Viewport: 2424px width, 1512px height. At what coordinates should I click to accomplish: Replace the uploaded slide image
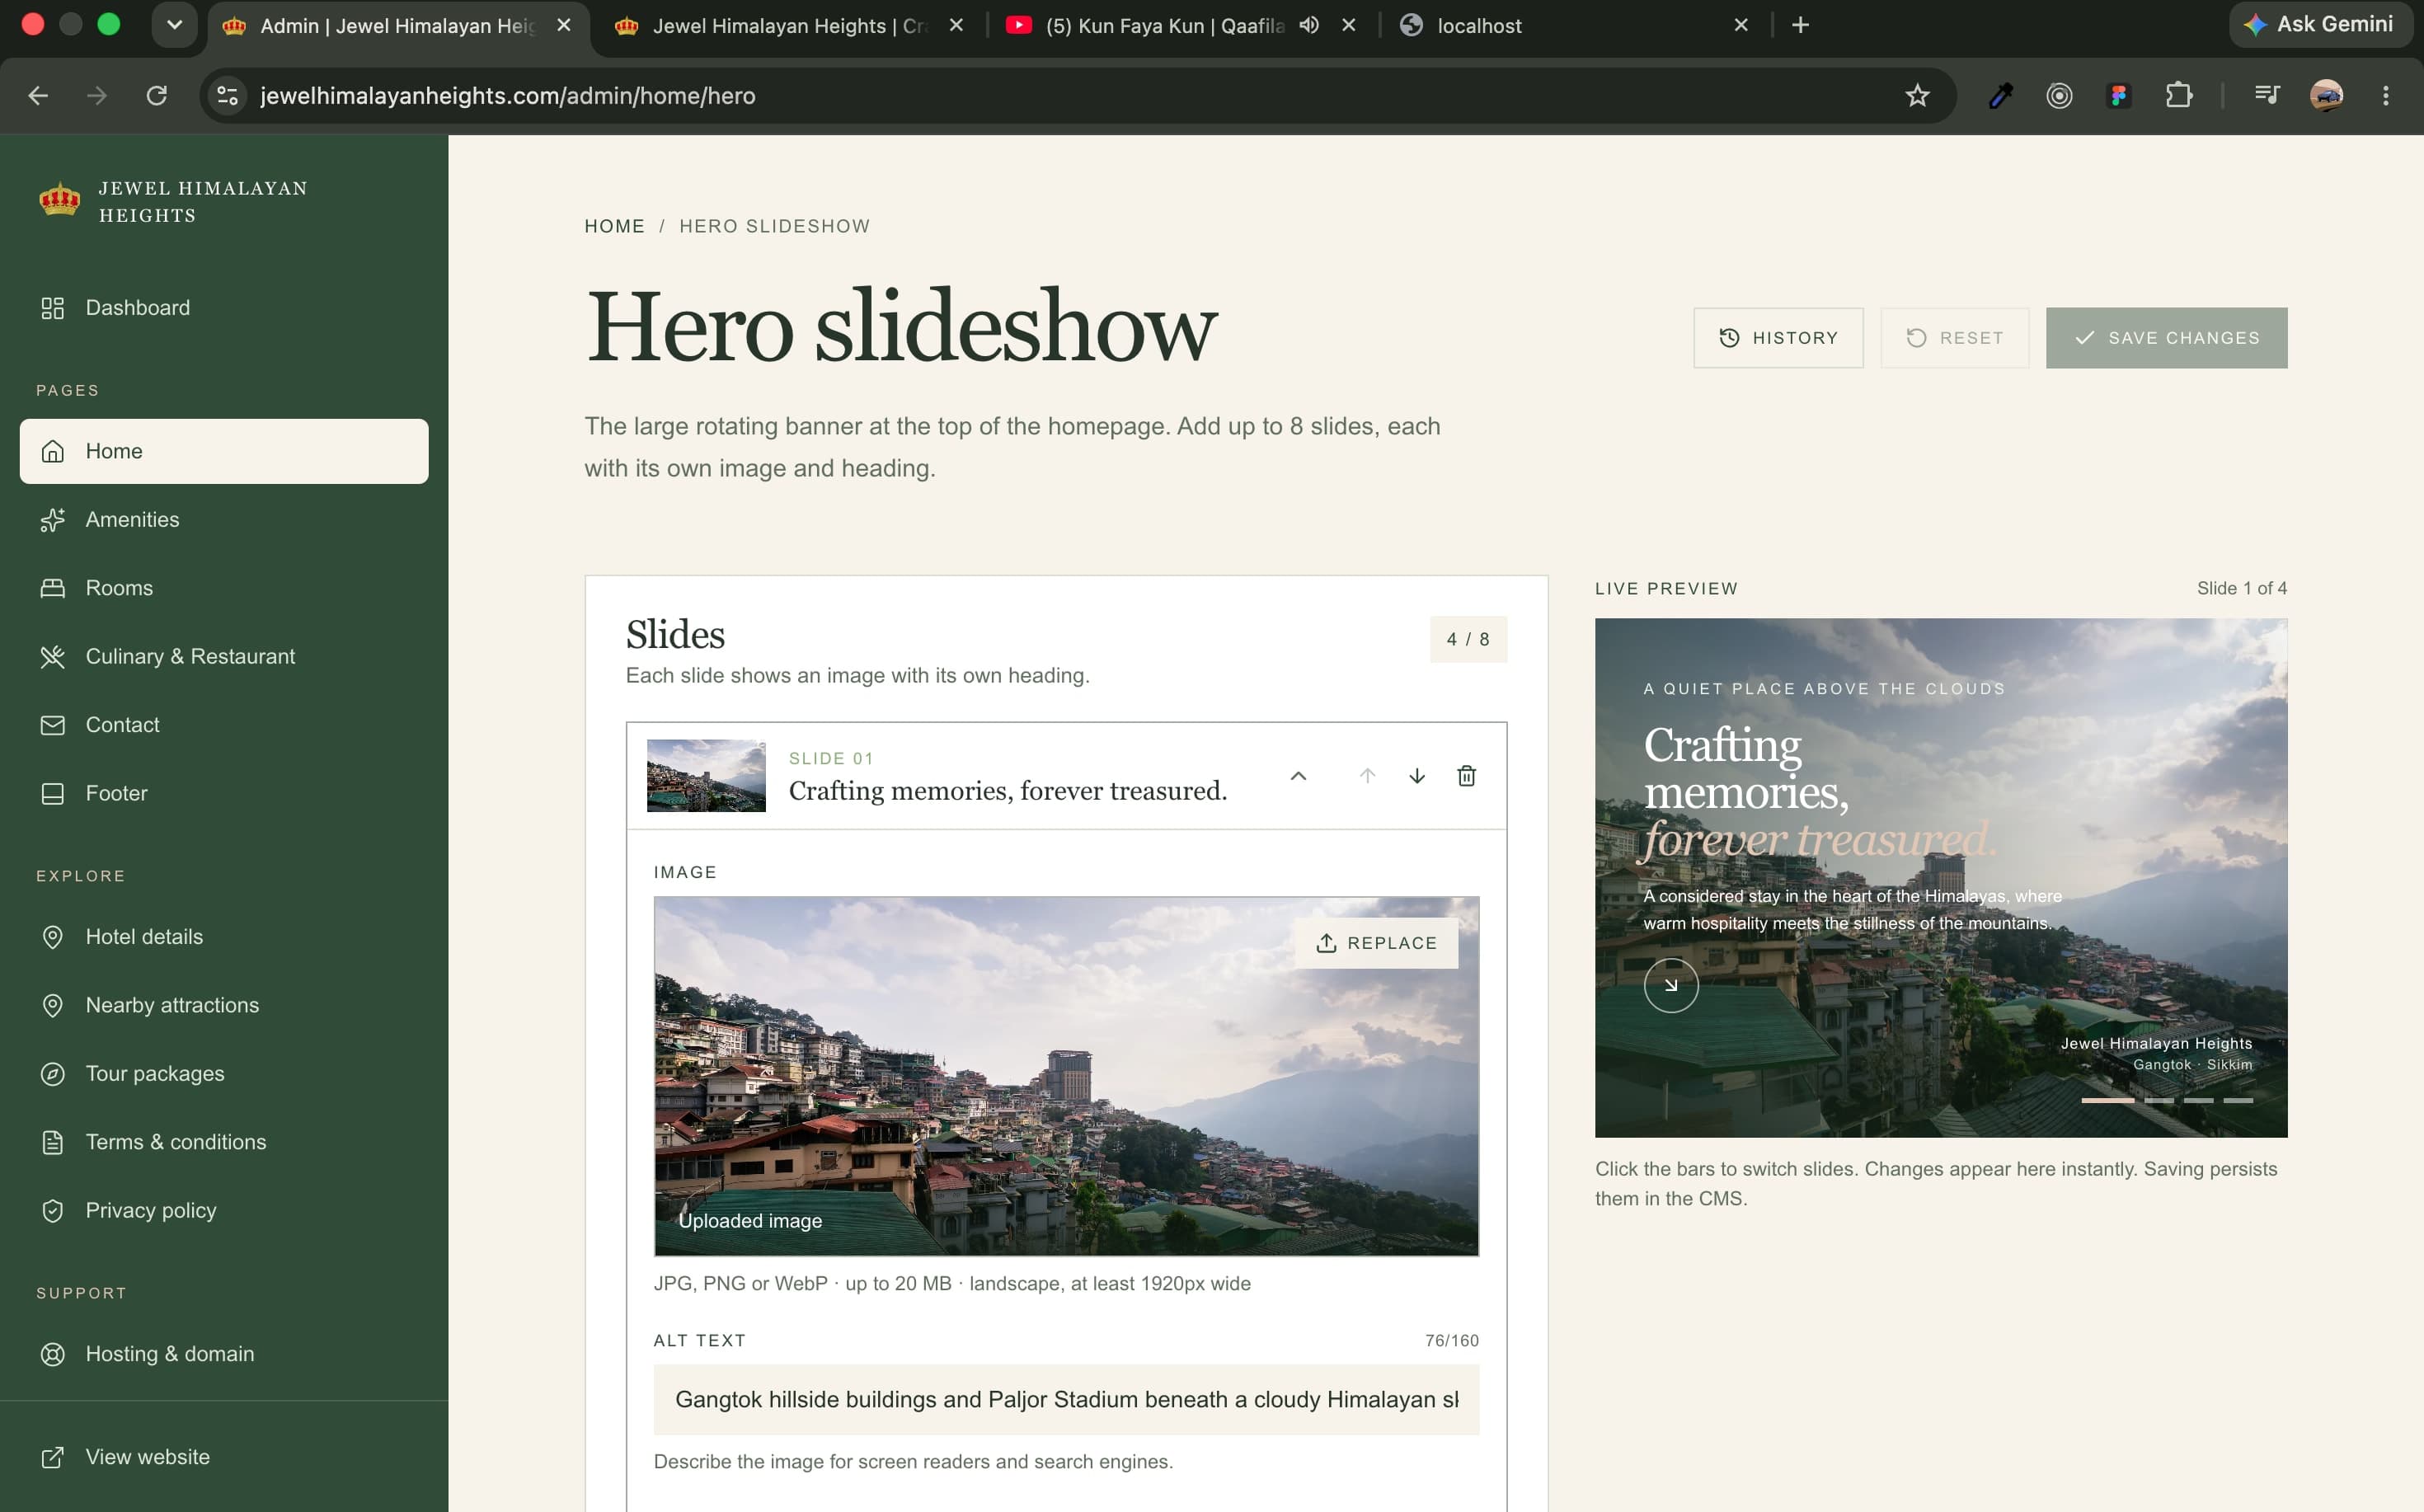(x=1376, y=943)
